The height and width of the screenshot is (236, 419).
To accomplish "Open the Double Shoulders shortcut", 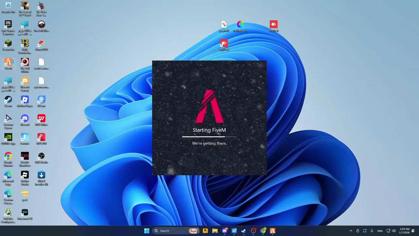I will [25, 159].
